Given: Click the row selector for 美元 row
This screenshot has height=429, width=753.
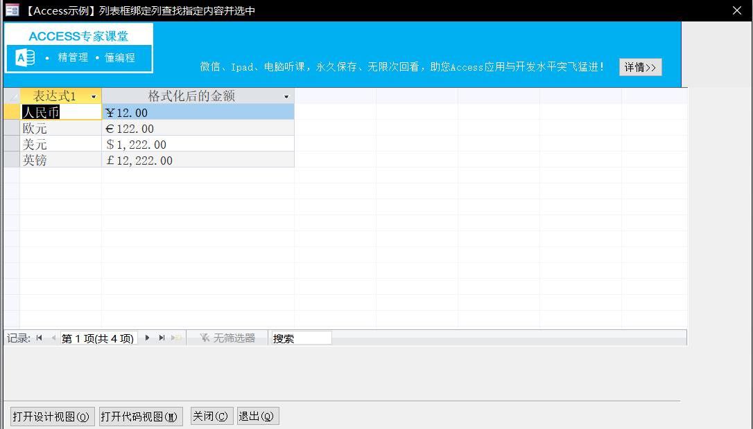Looking at the screenshot, I should click(12, 144).
